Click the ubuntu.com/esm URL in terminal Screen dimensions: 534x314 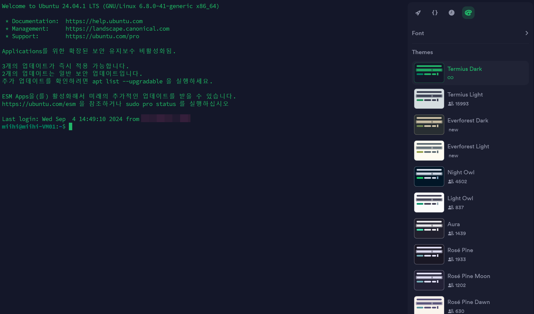pyautogui.click(x=39, y=104)
